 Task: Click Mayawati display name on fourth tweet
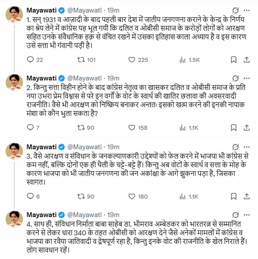tap(42, 215)
